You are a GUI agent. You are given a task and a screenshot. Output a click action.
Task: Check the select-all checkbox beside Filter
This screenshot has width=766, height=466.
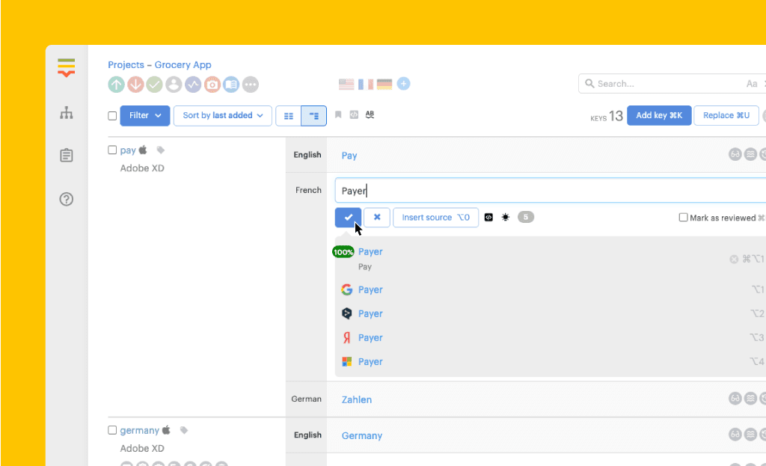(x=112, y=116)
